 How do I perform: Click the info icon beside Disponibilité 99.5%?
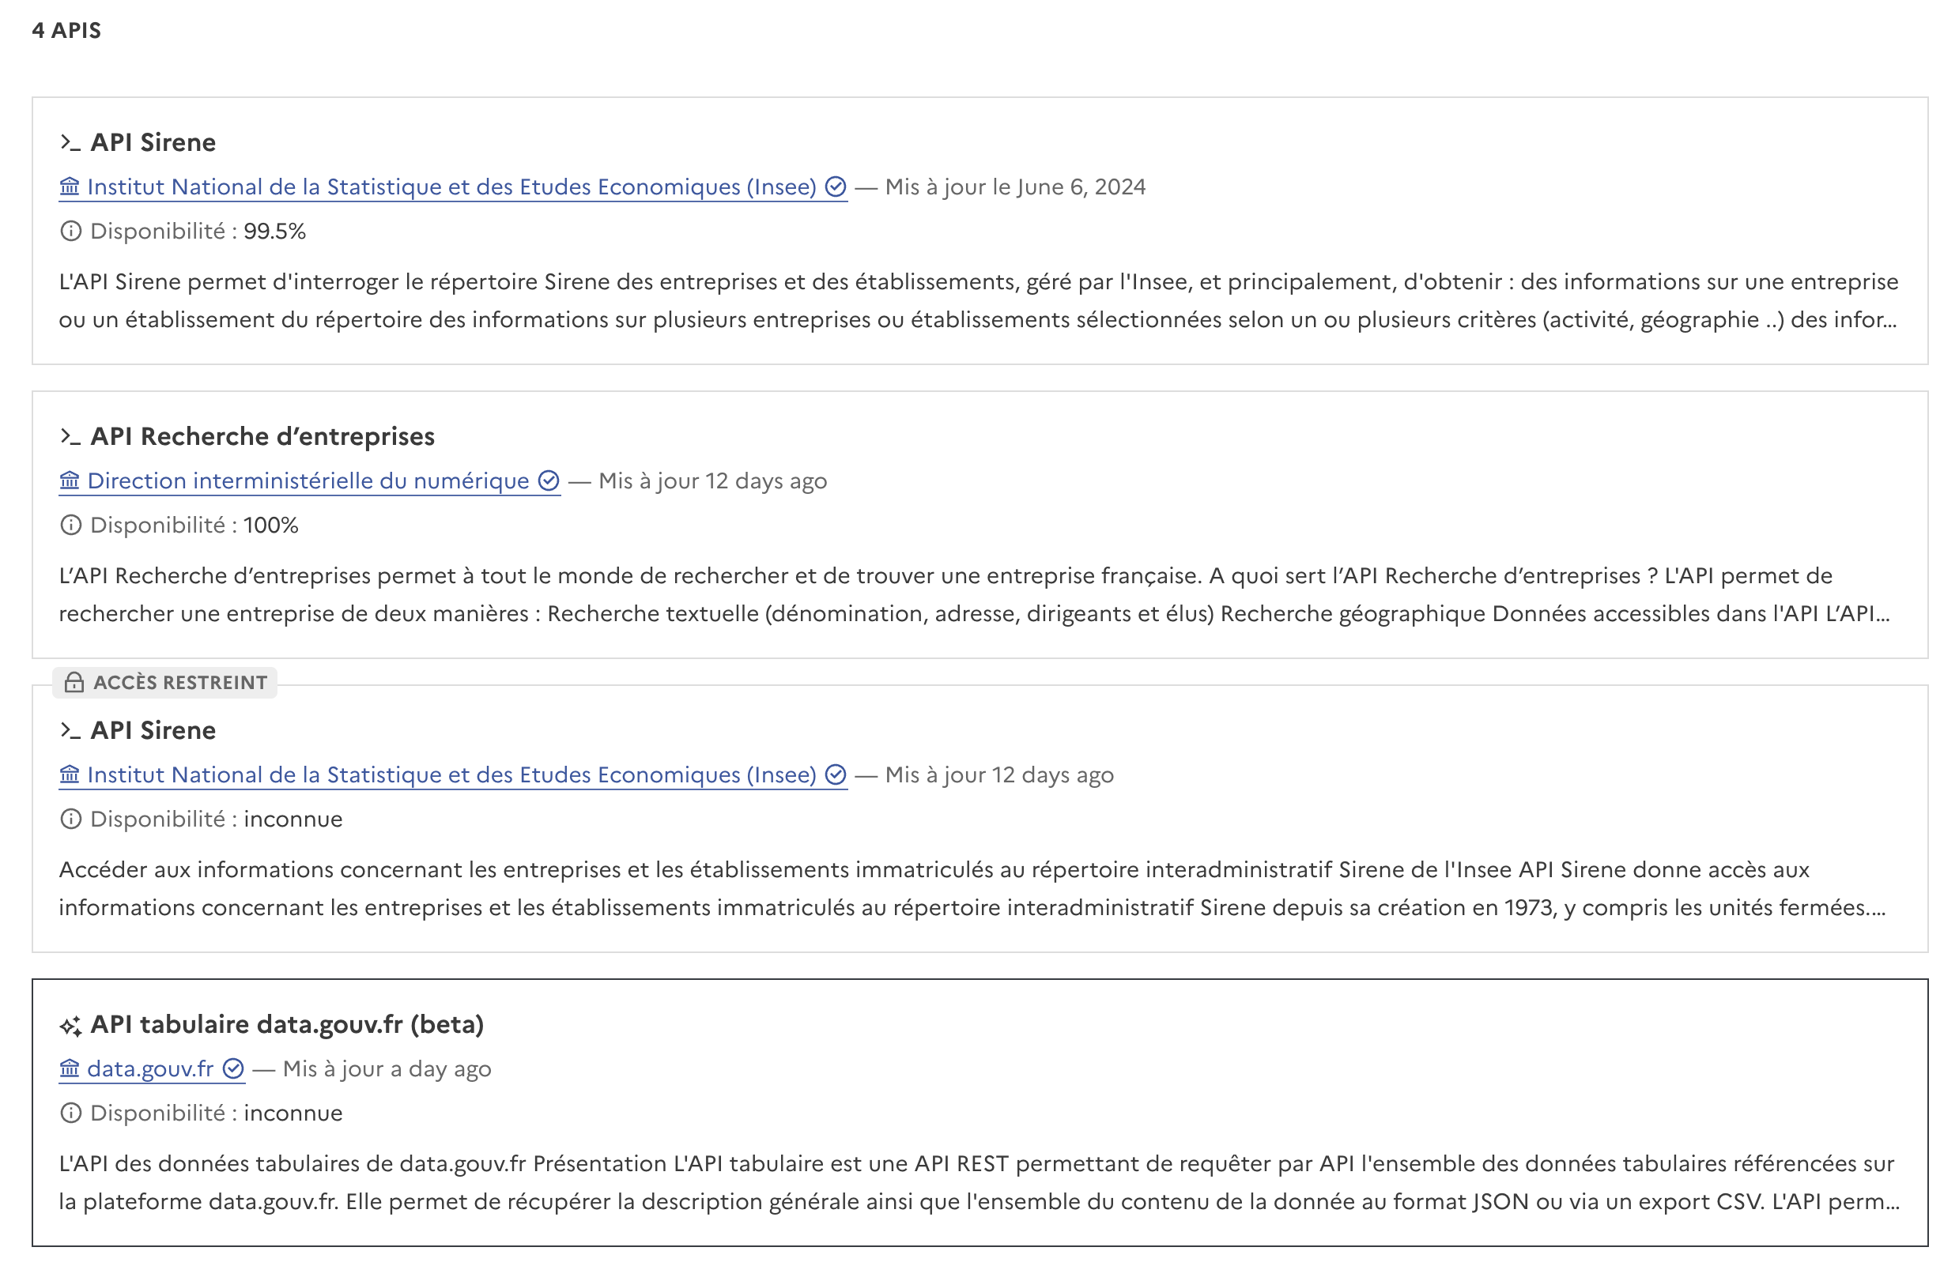click(70, 231)
